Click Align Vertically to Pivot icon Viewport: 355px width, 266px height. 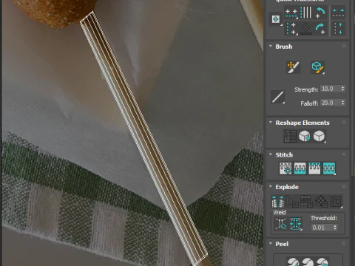[x=291, y=29]
